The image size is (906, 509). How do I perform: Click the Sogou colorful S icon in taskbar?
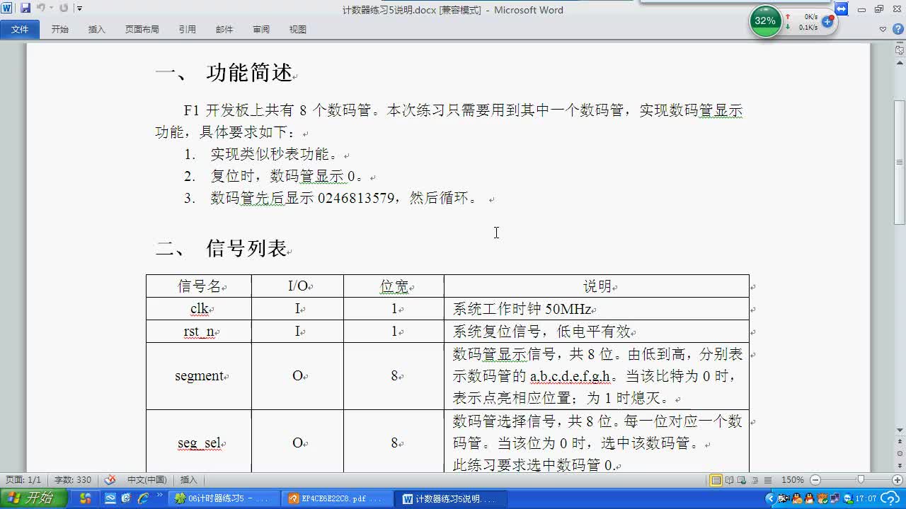coord(86,498)
